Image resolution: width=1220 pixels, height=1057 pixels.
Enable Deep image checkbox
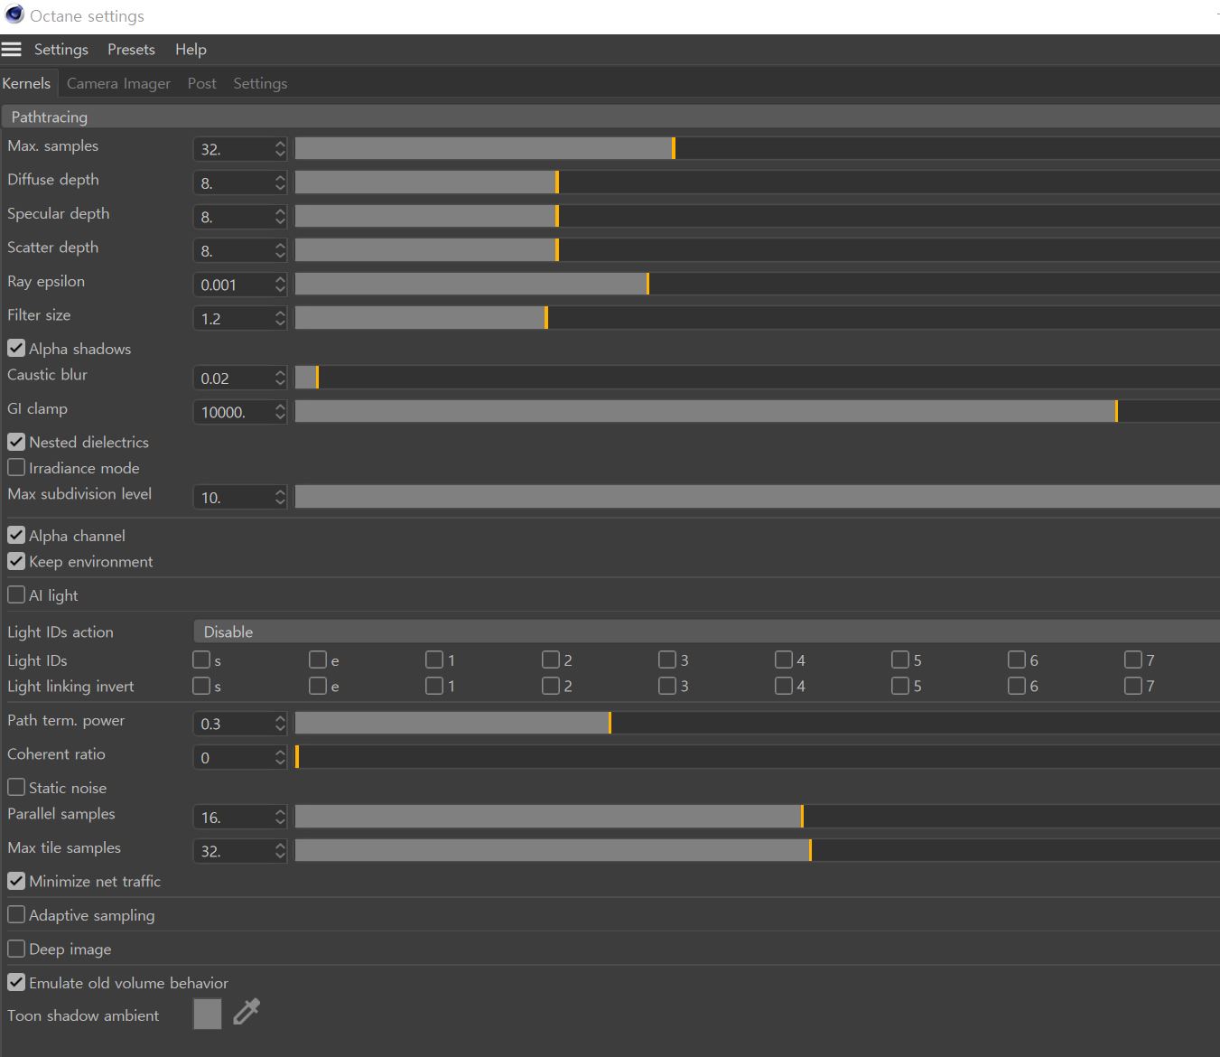point(16,949)
